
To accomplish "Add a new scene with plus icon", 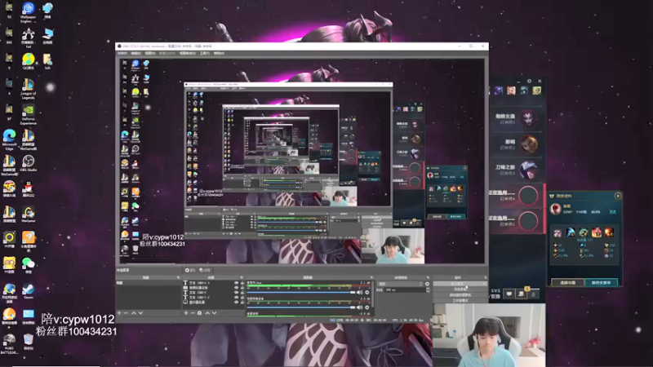I will click(x=119, y=313).
